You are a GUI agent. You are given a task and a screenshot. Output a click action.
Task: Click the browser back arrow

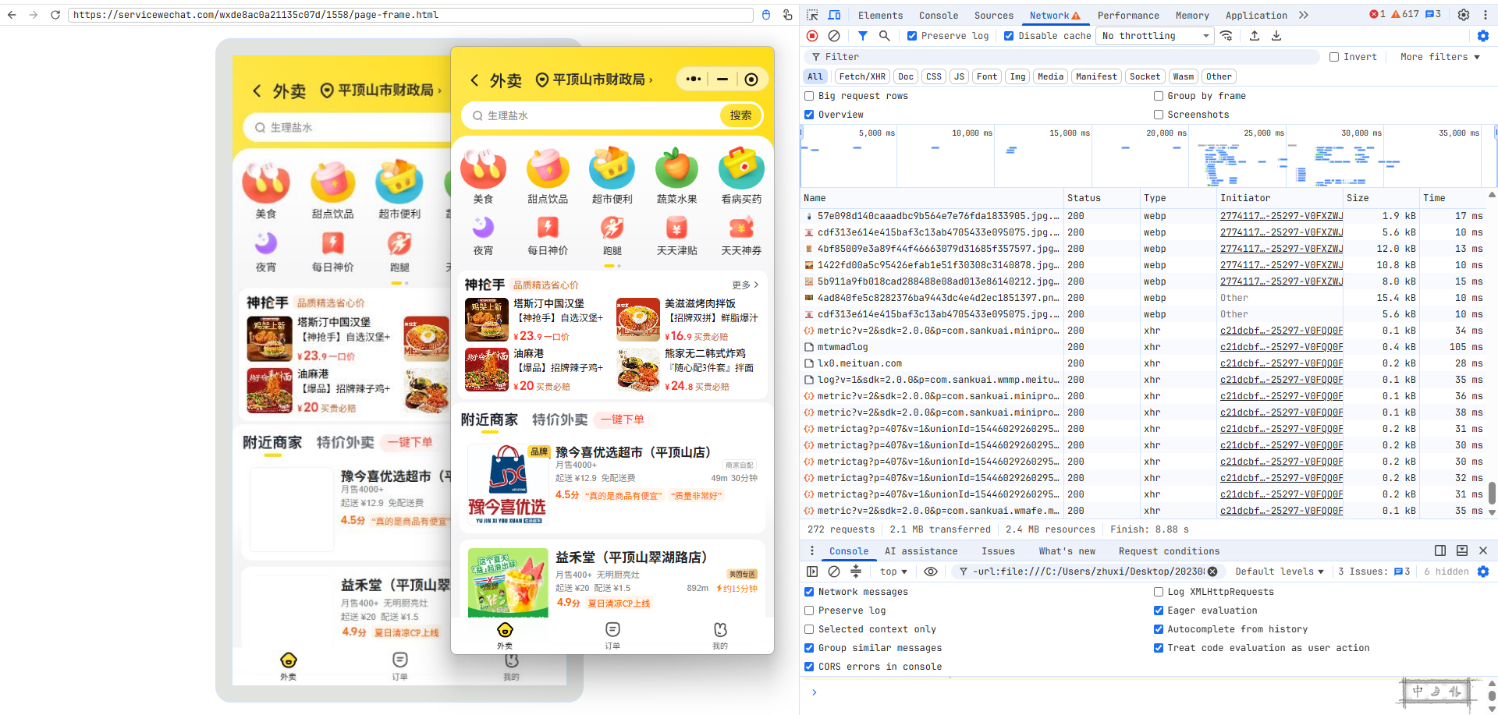click(12, 15)
